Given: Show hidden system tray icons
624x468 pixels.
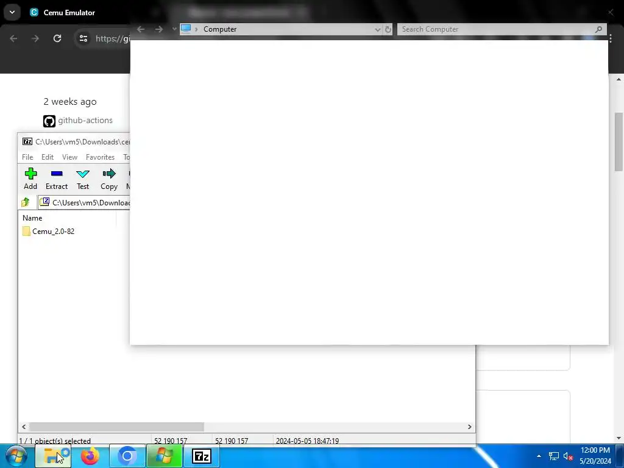Looking at the screenshot, I should [539, 456].
